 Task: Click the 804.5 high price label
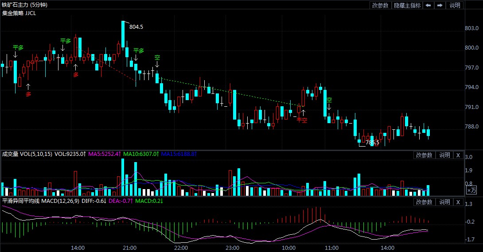(x=136, y=27)
